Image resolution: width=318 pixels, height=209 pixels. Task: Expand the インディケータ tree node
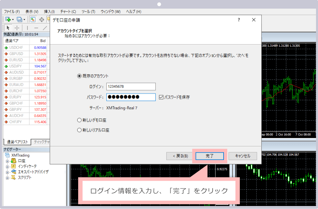tap(7, 166)
